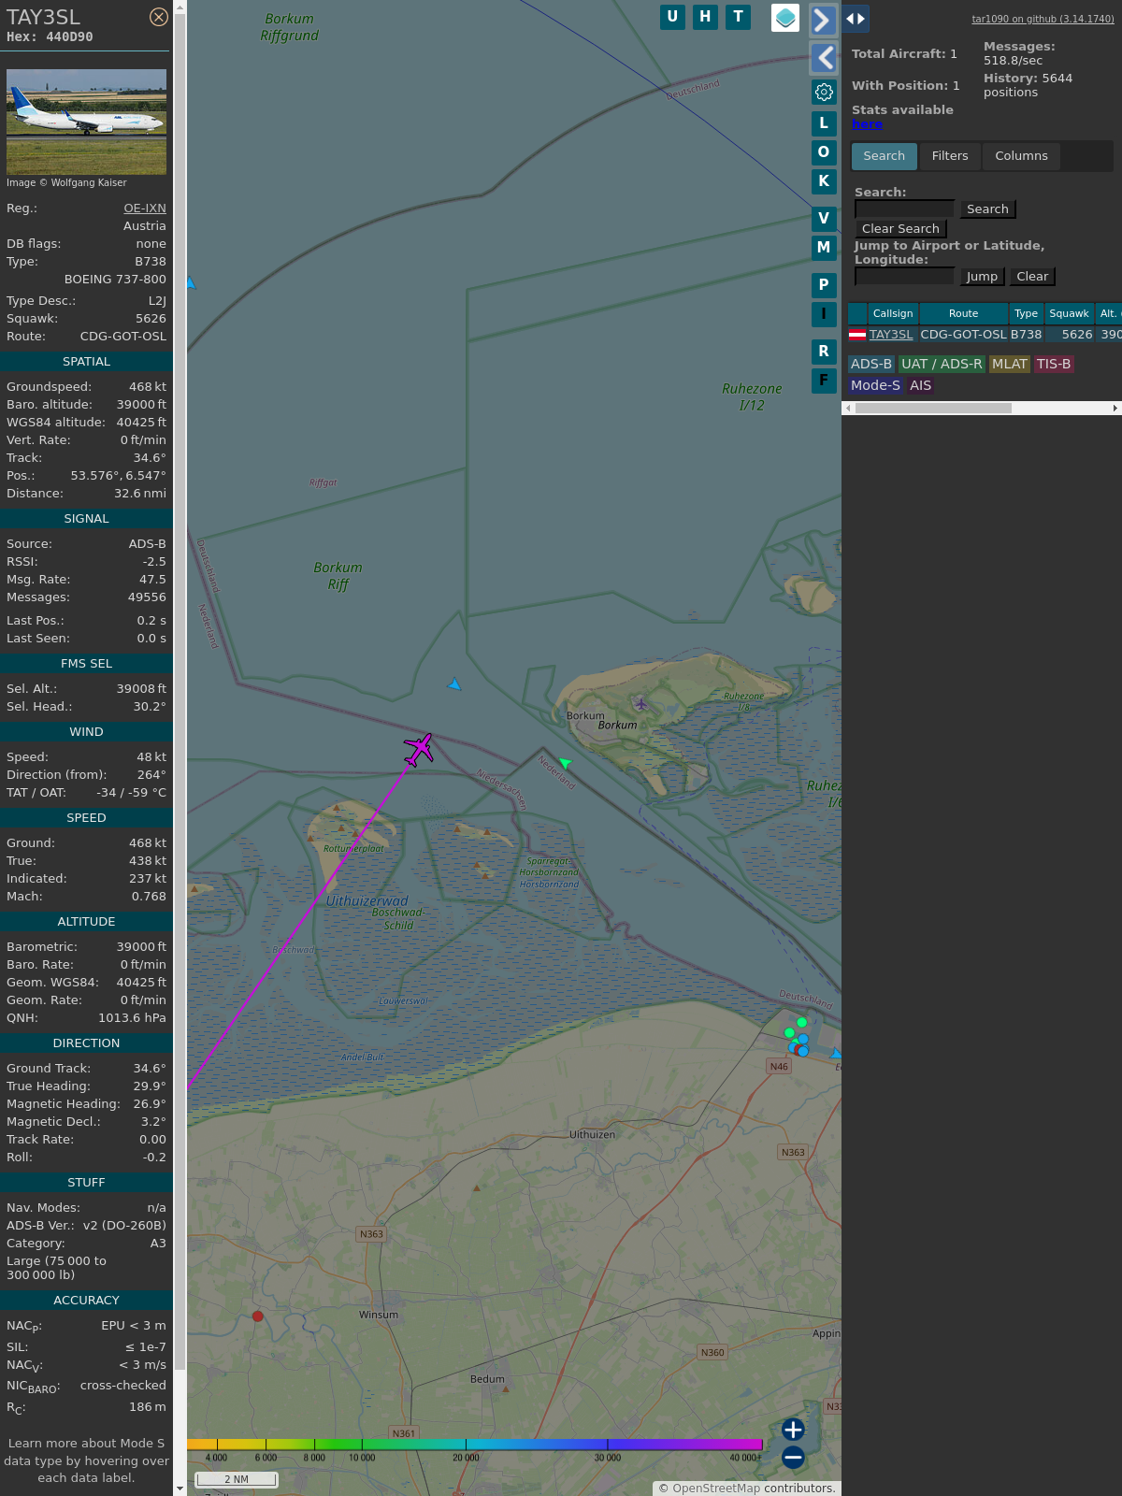This screenshot has height=1496, width=1122.
Task: Click the left chevron sidebar arrow
Action: pos(823,58)
